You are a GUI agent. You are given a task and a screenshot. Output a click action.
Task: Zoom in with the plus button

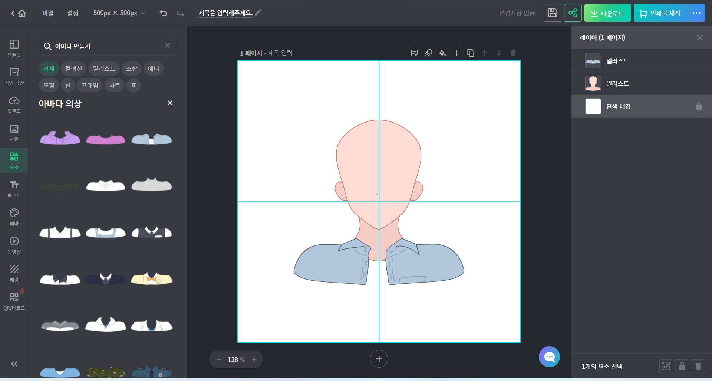[x=254, y=360]
